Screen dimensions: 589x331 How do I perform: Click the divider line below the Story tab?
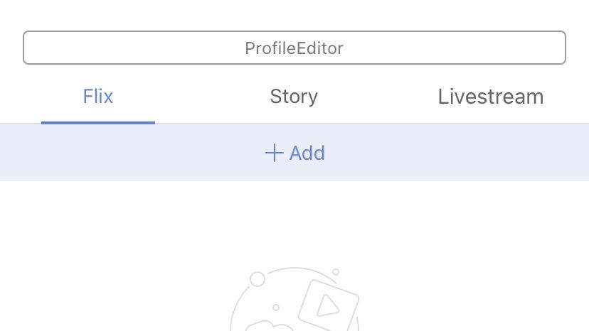click(294, 124)
